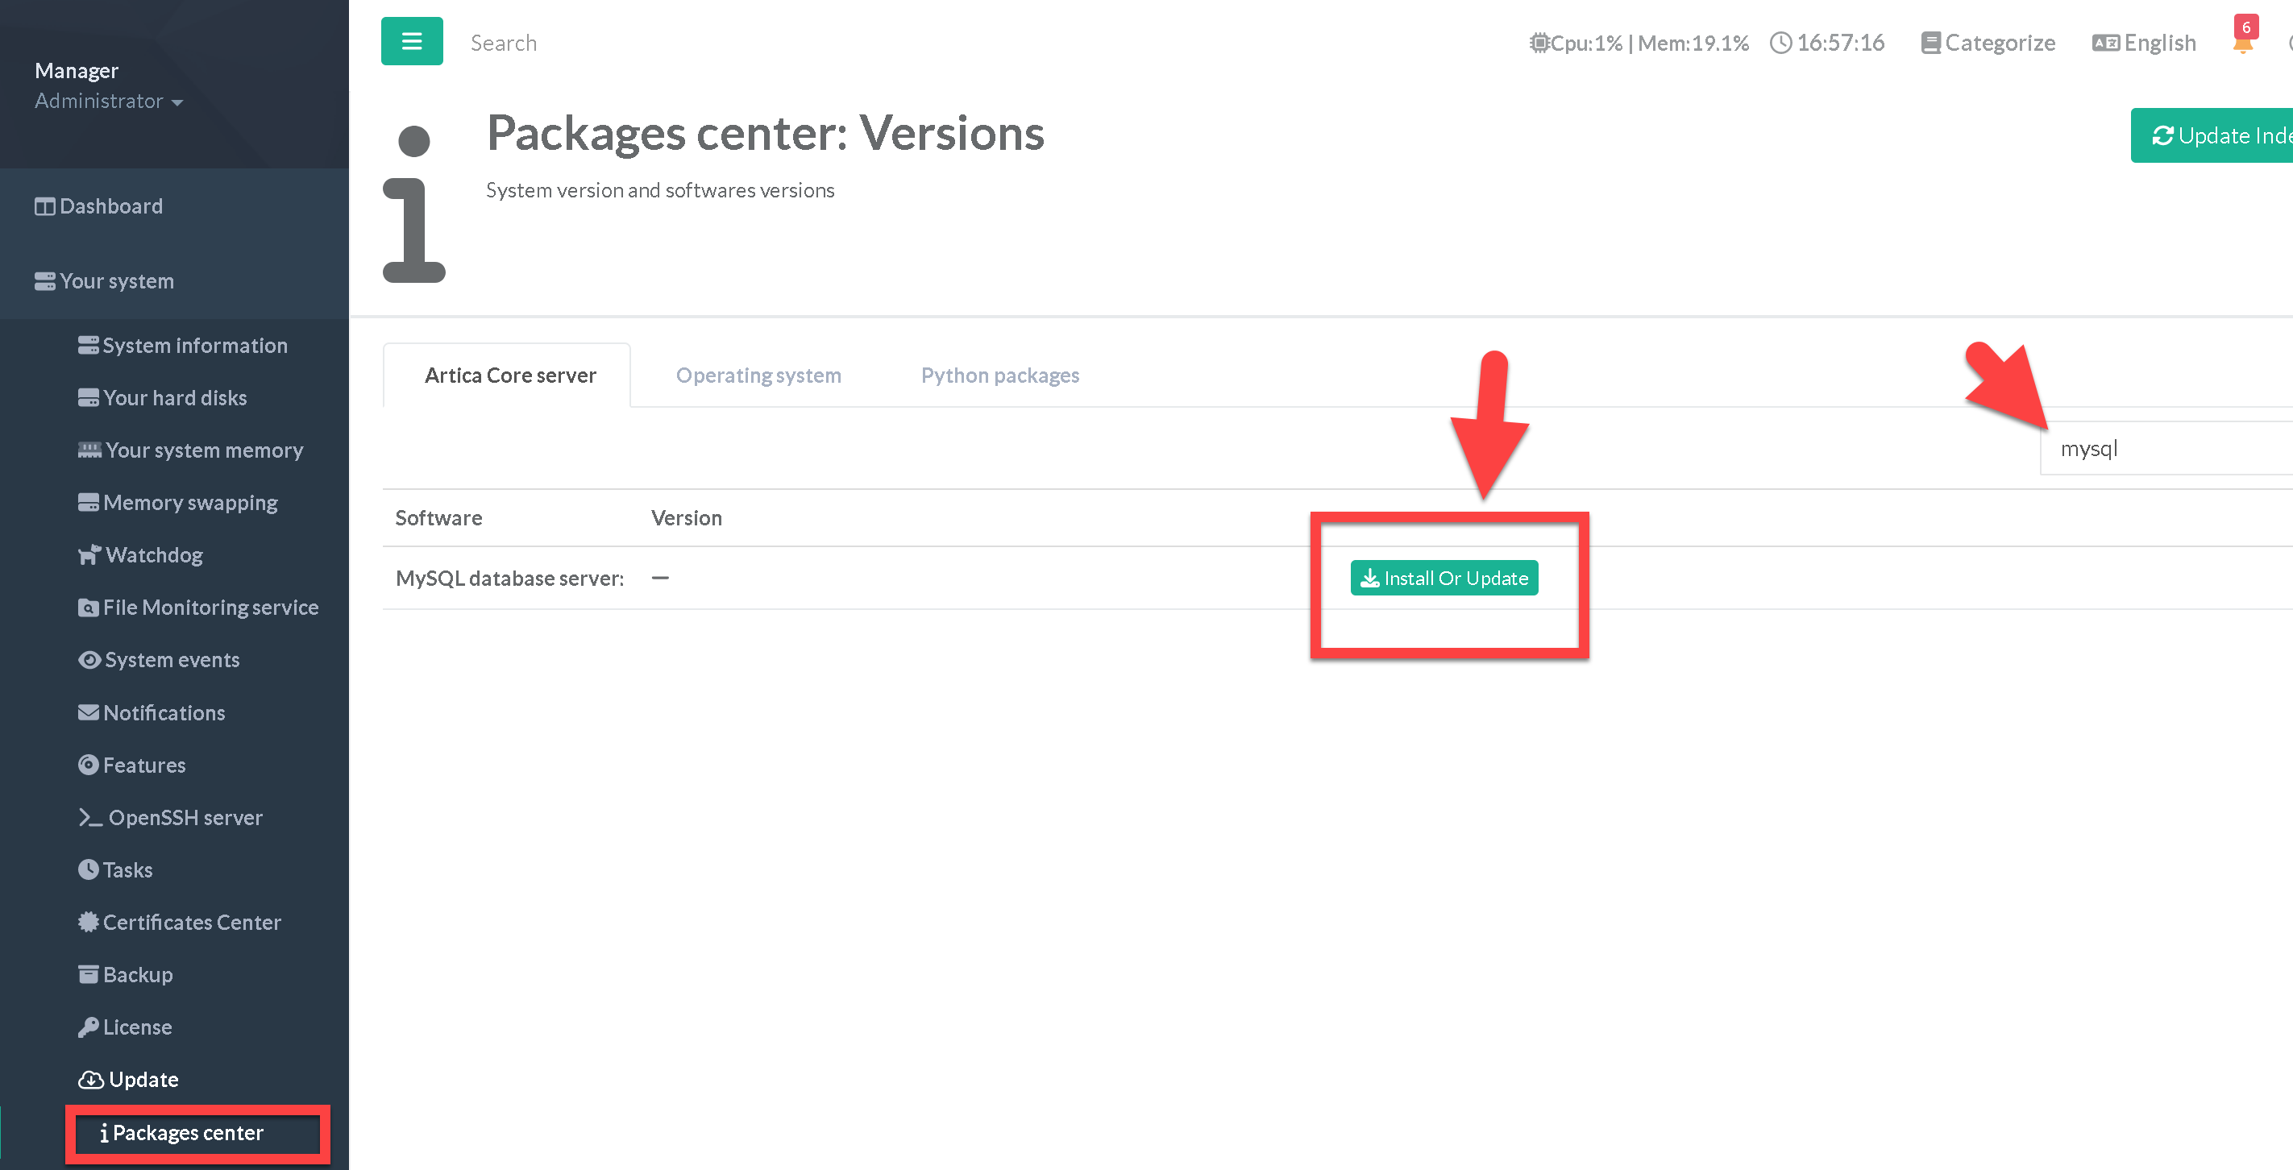Click the notification bell icon

click(x=2242, y=44)
